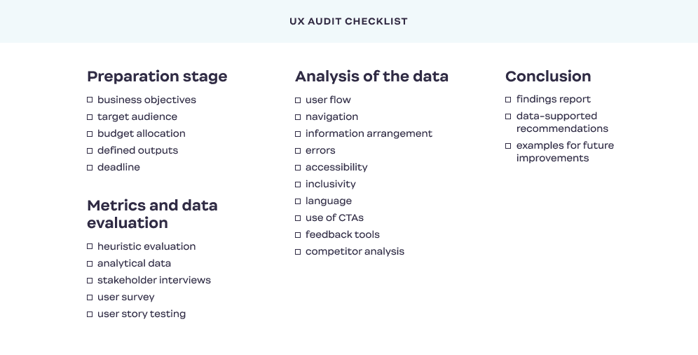Mark the accessibility checkbox
This screenshot has height=355, width=698.
point(298,168)
